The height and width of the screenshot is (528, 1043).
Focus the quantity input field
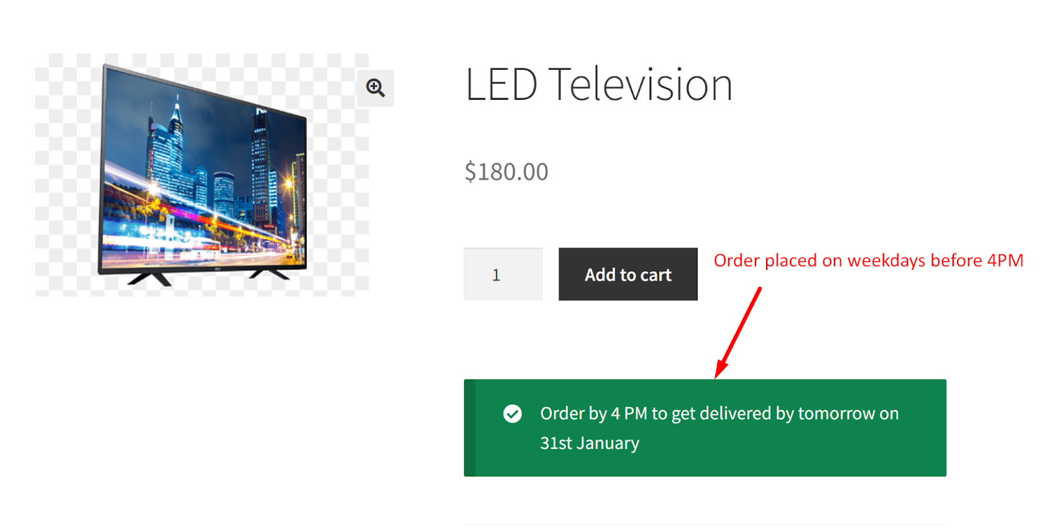tap(503, 274)
